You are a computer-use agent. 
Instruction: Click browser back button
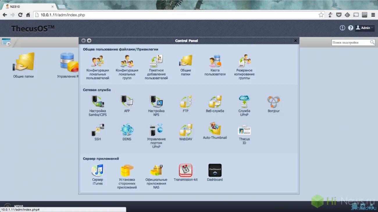5,15
